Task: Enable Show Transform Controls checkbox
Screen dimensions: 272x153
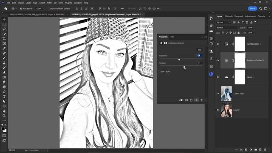Action: (48, 8)
